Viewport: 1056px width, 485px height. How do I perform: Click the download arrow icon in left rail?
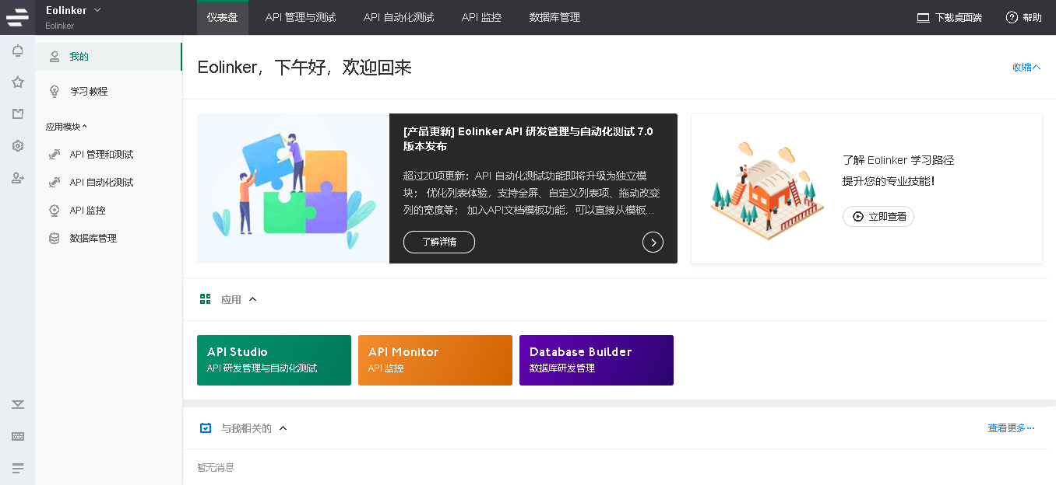17,404
